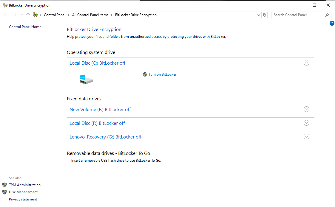This screenshot has height=207, width=335.
Task: Click the BitLocker shield icon beside Turn on BitLocker
Action: click(x=145, y=74)
